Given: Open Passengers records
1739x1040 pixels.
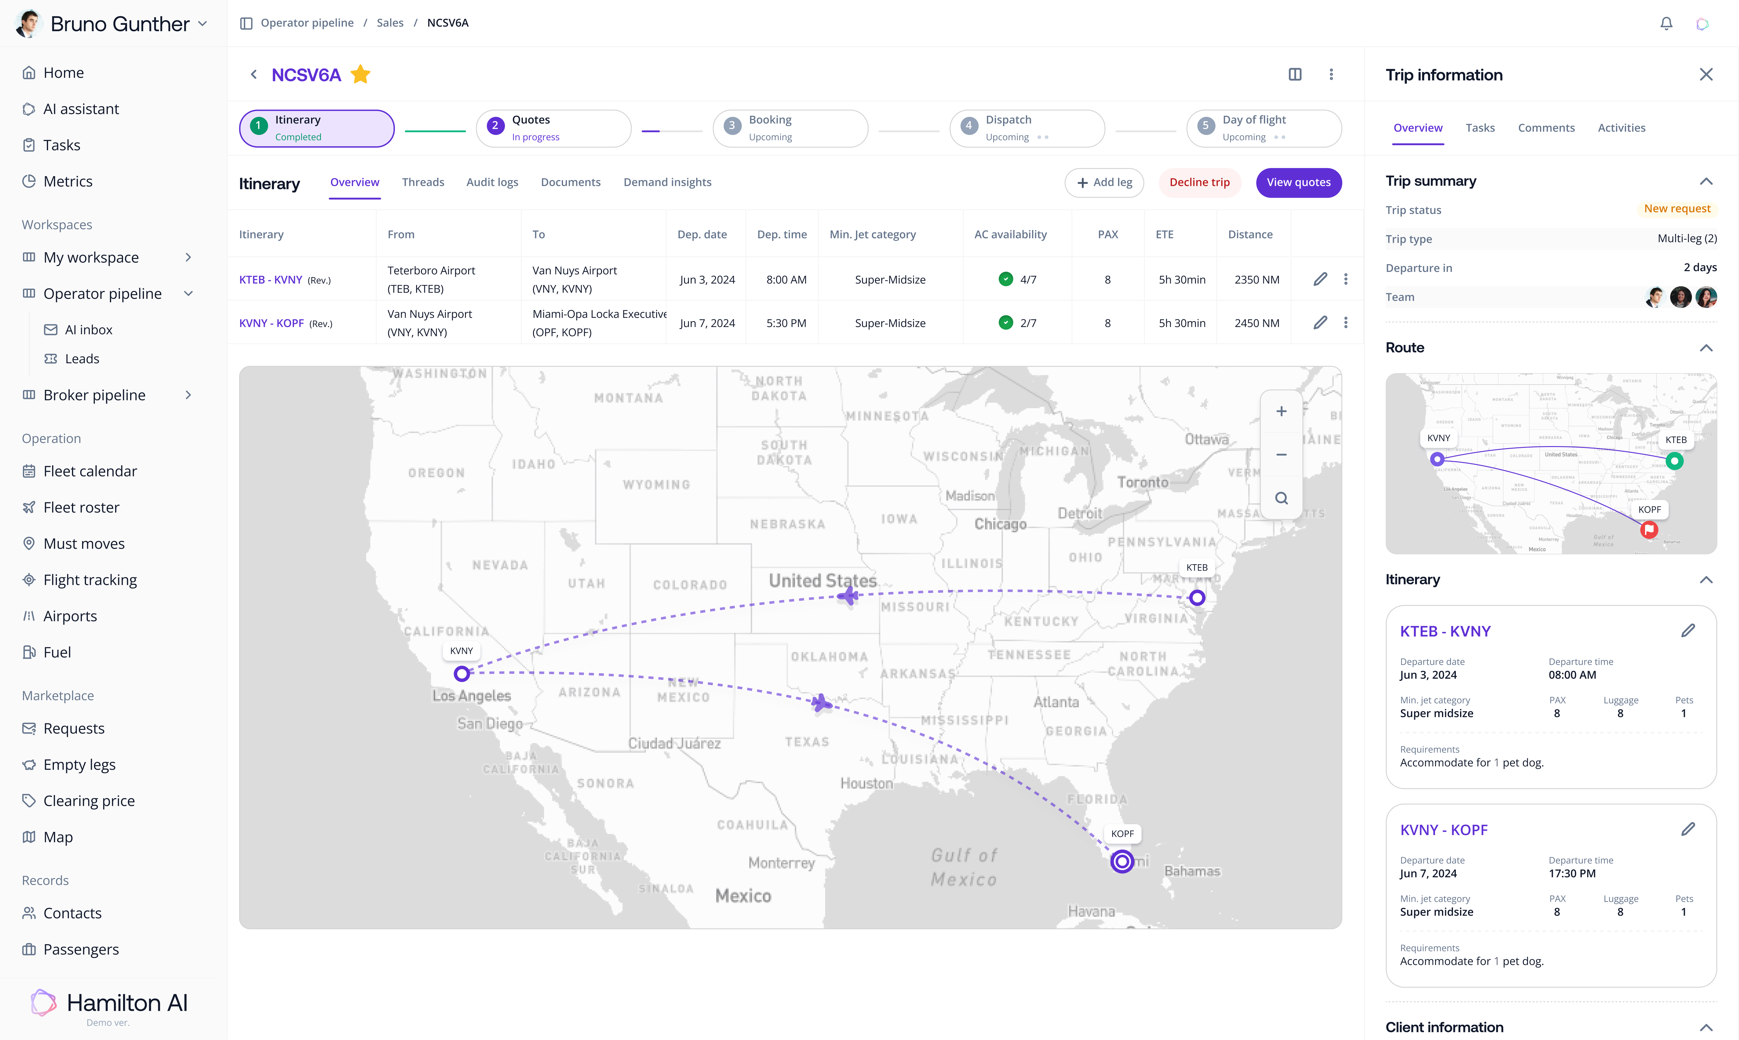Looking at the screenshot, I should 71,950.
